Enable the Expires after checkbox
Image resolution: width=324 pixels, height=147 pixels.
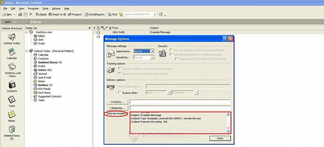coord(120,93)
